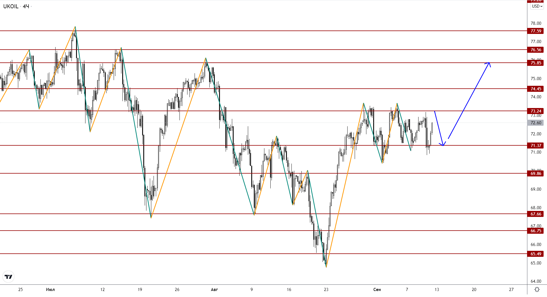Click the 26 date tick on time axis
Image resolution: width=547 pixels, height=297 pixels.
pyautogui.click(x=177, y=290)
